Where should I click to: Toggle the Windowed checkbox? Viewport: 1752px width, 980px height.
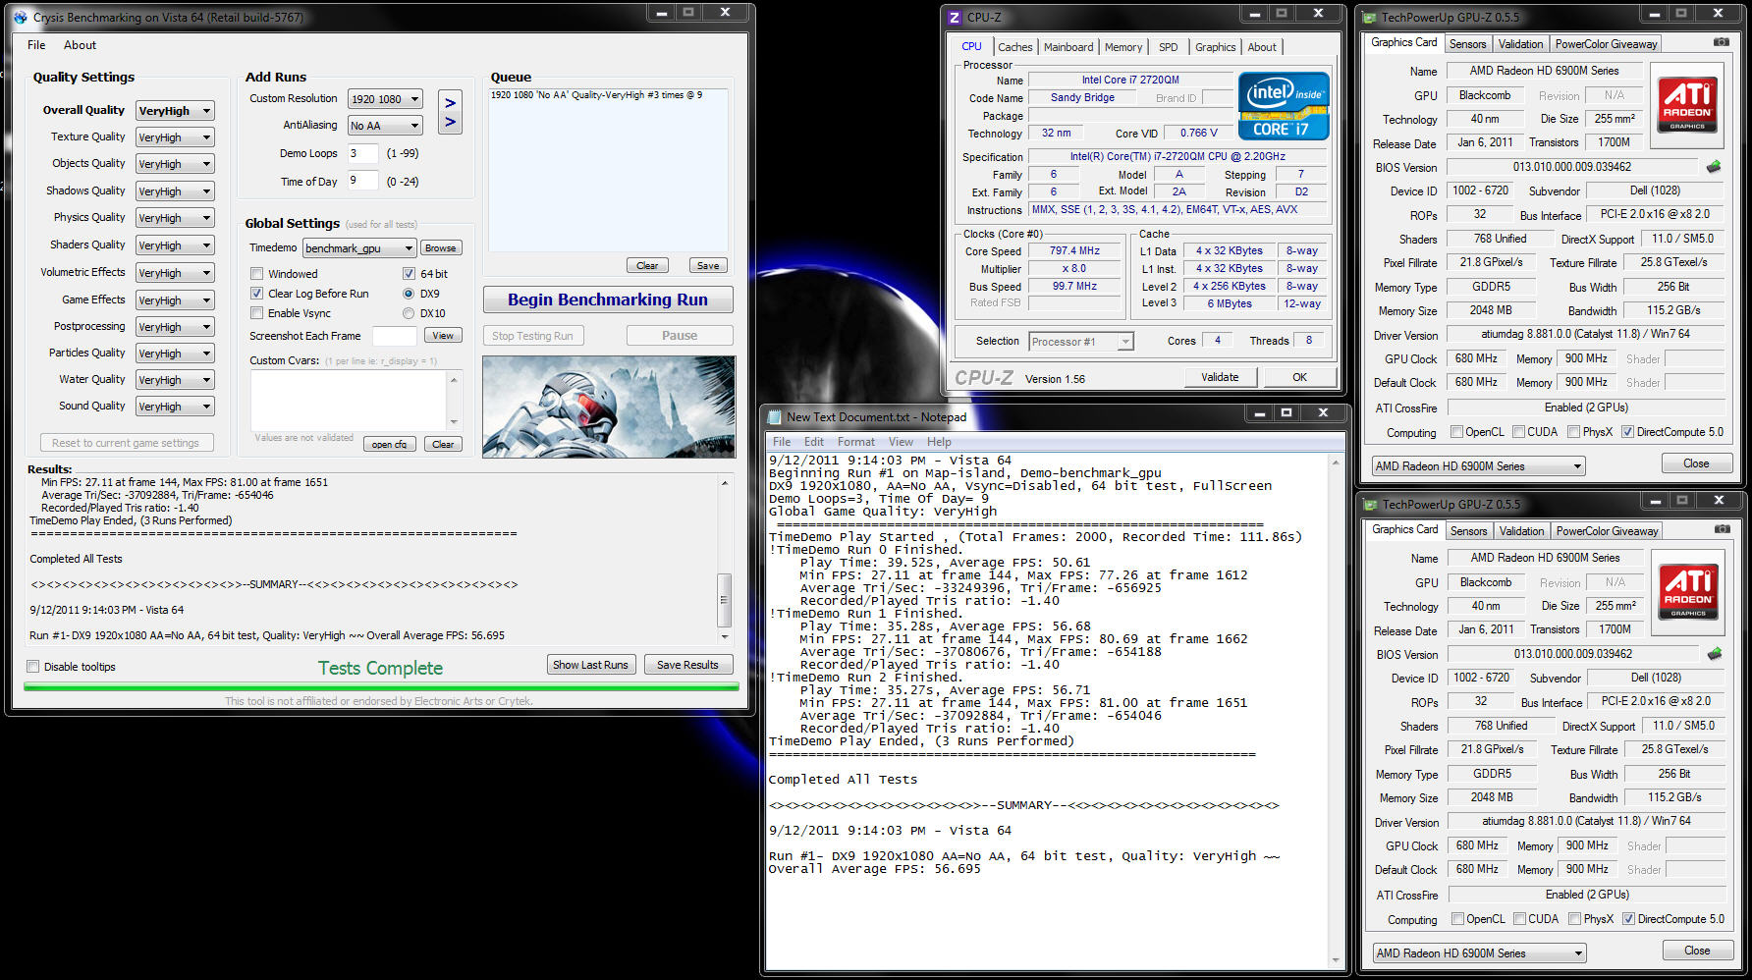[256, 274]
